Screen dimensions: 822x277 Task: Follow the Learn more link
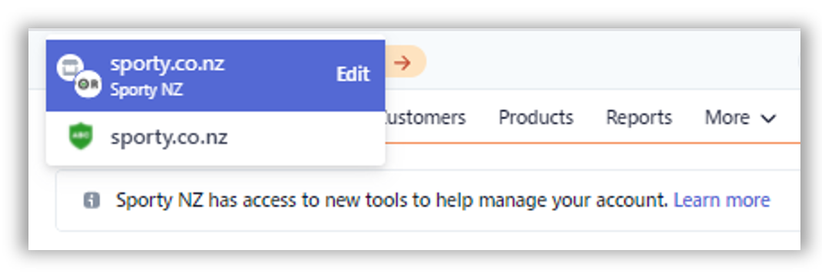tap(722, 200)
